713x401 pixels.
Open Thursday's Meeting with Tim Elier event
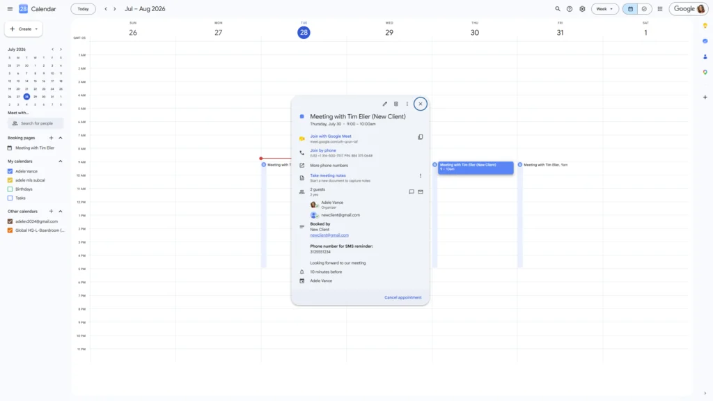tap(475, 167)
